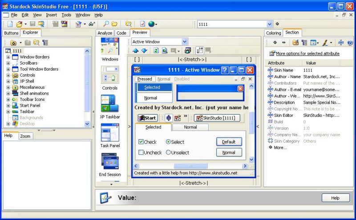This screenshot has height=220, width=356.
Task: Switch to the Coloring tab
Action: [x=273, y=33]
